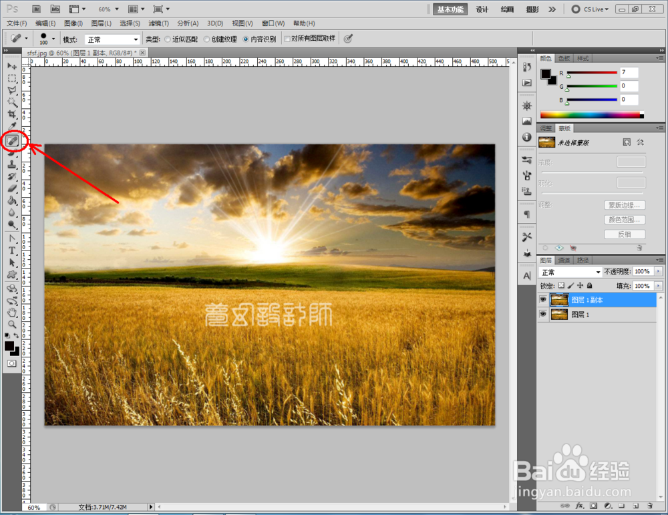Toggle lock all padlock icon
The image size is (668, 515).
(x=590, y=285)
